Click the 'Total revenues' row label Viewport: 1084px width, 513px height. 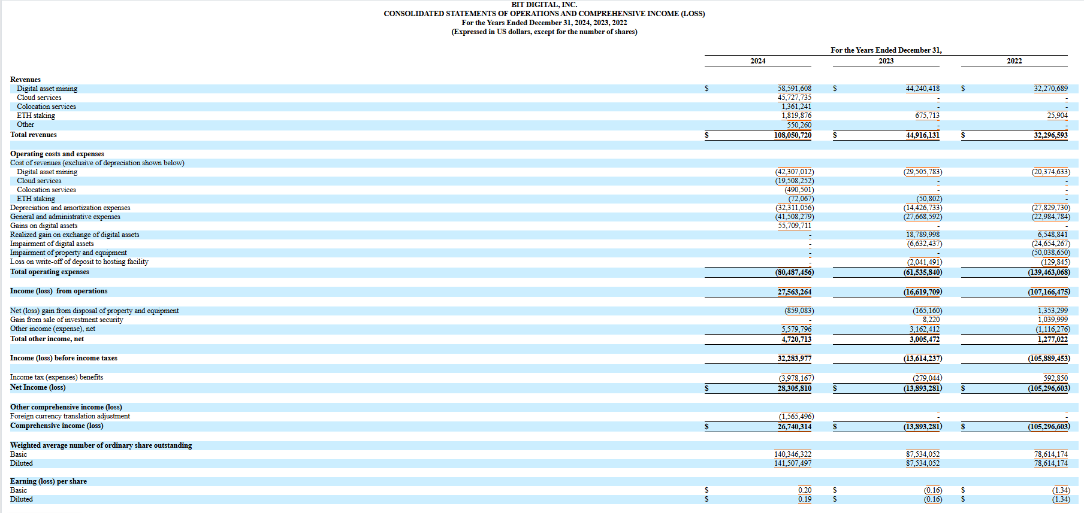(x=34, y=135)
